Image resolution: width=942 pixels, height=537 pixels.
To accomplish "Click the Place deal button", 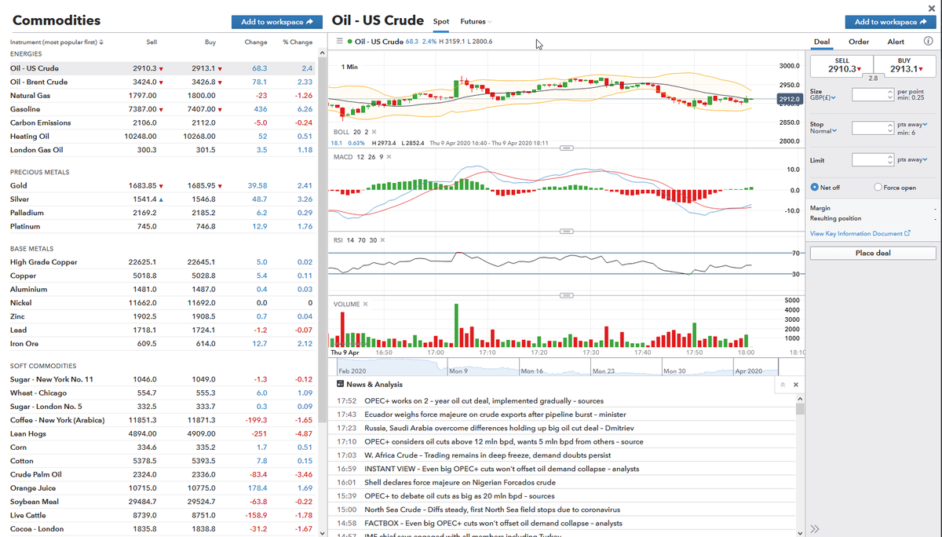I will (873, 253).
